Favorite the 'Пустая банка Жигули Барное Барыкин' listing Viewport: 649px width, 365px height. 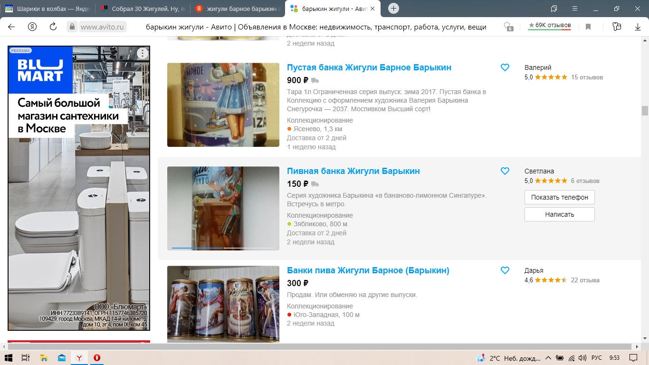[x=505, y=67]
